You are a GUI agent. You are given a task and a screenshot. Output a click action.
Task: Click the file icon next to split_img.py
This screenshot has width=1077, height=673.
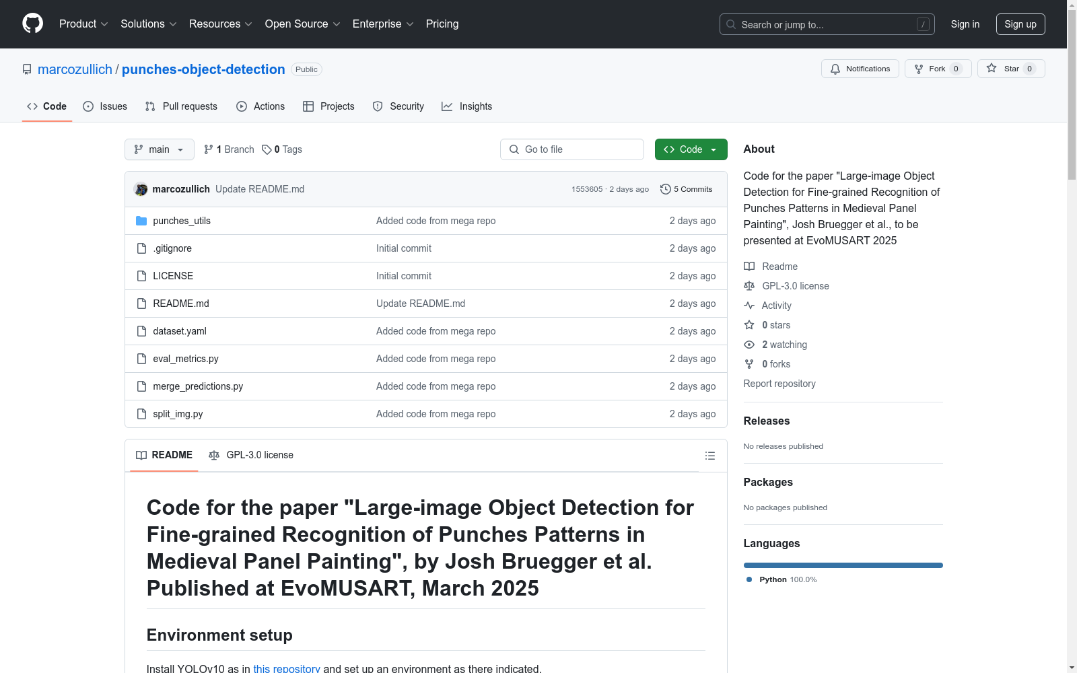click(141, 414)
